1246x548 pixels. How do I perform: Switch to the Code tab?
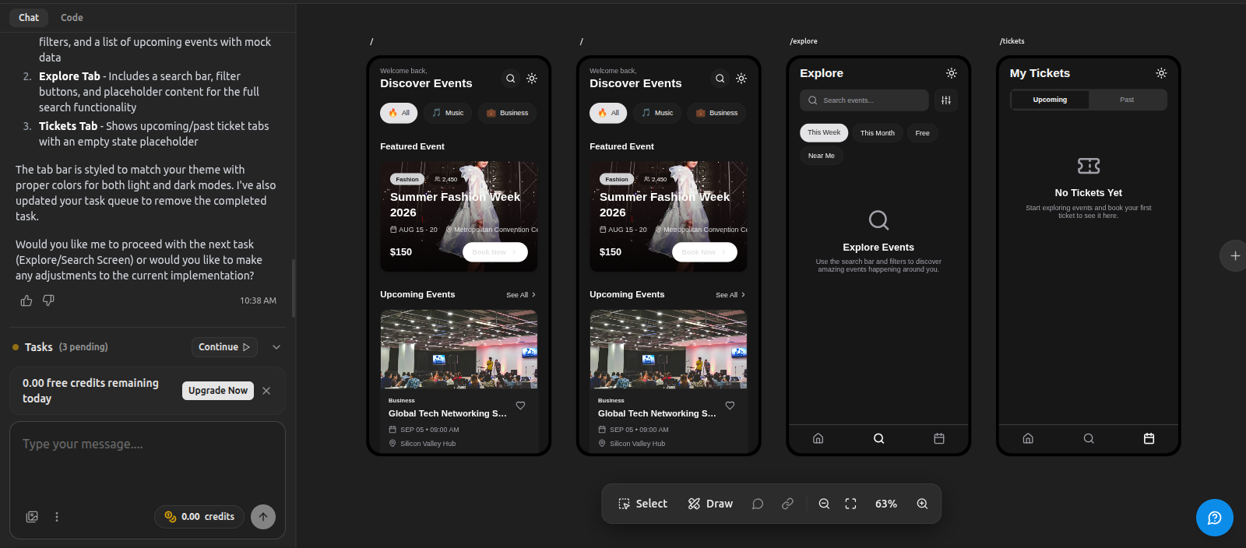(x=72, y=17)
